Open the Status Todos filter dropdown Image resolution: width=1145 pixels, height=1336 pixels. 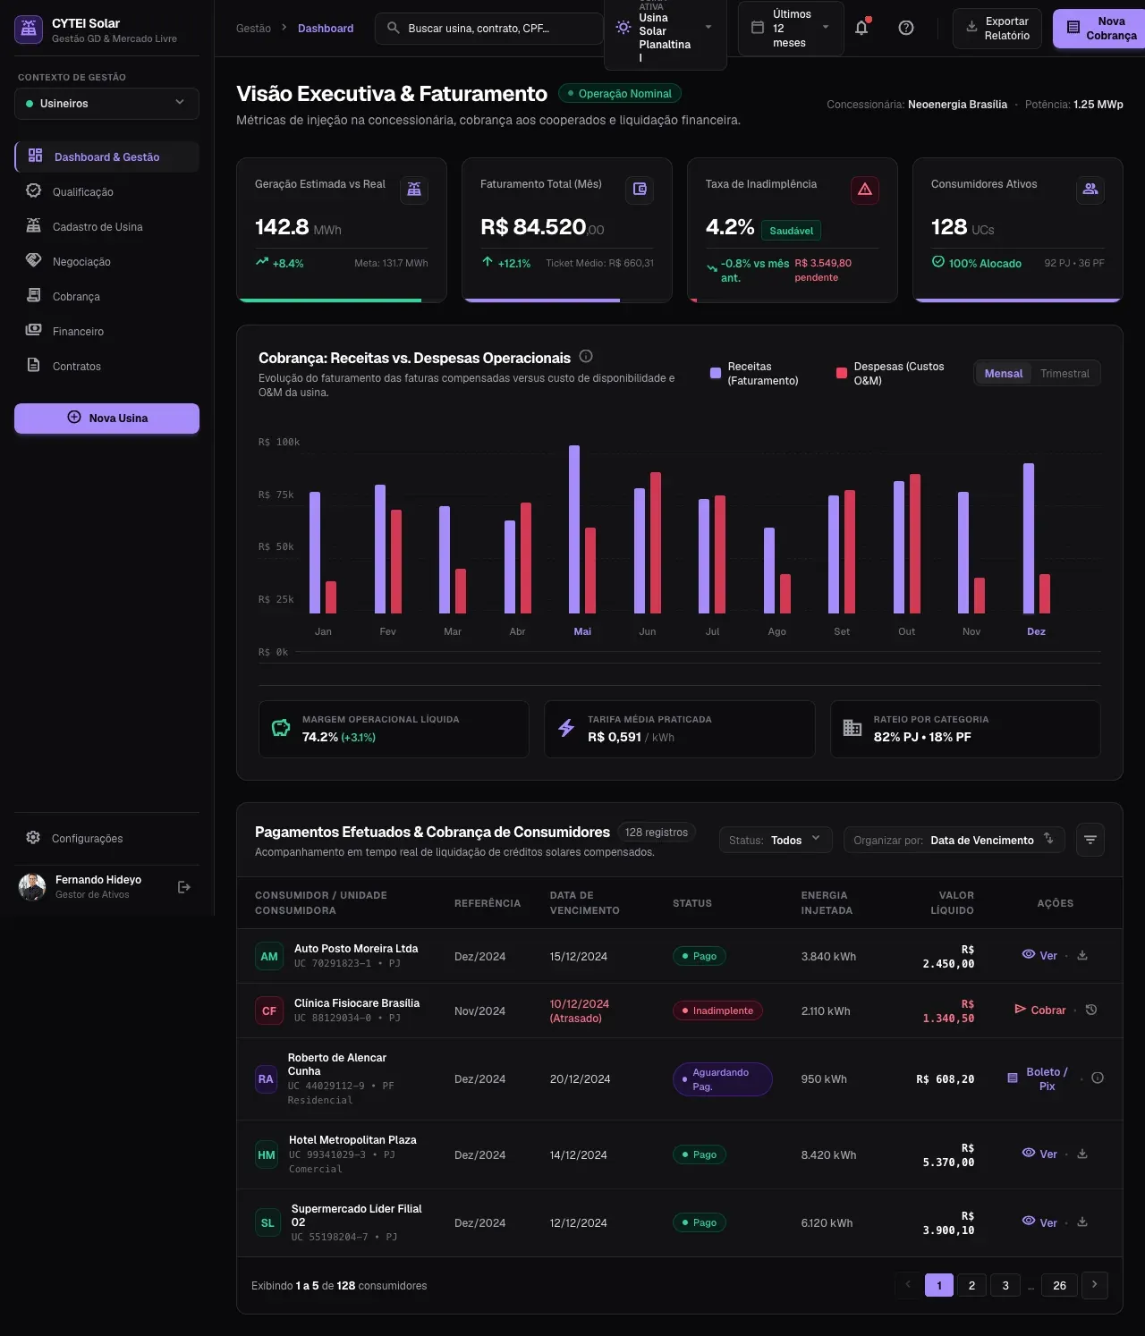776,840
